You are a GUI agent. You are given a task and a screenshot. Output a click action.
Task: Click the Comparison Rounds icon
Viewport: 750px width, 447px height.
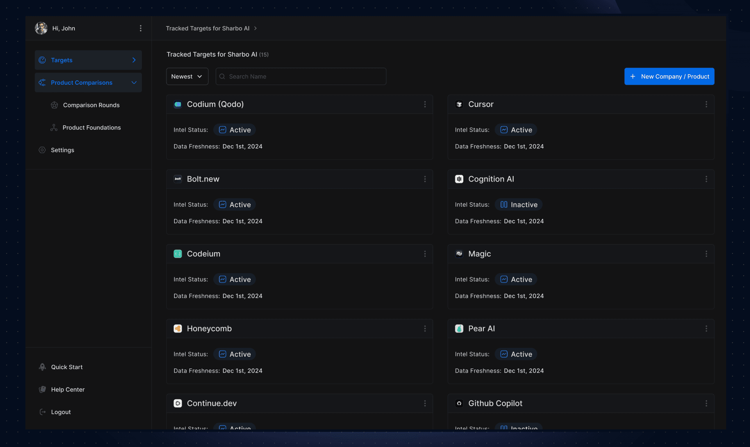tap(54, 105)
